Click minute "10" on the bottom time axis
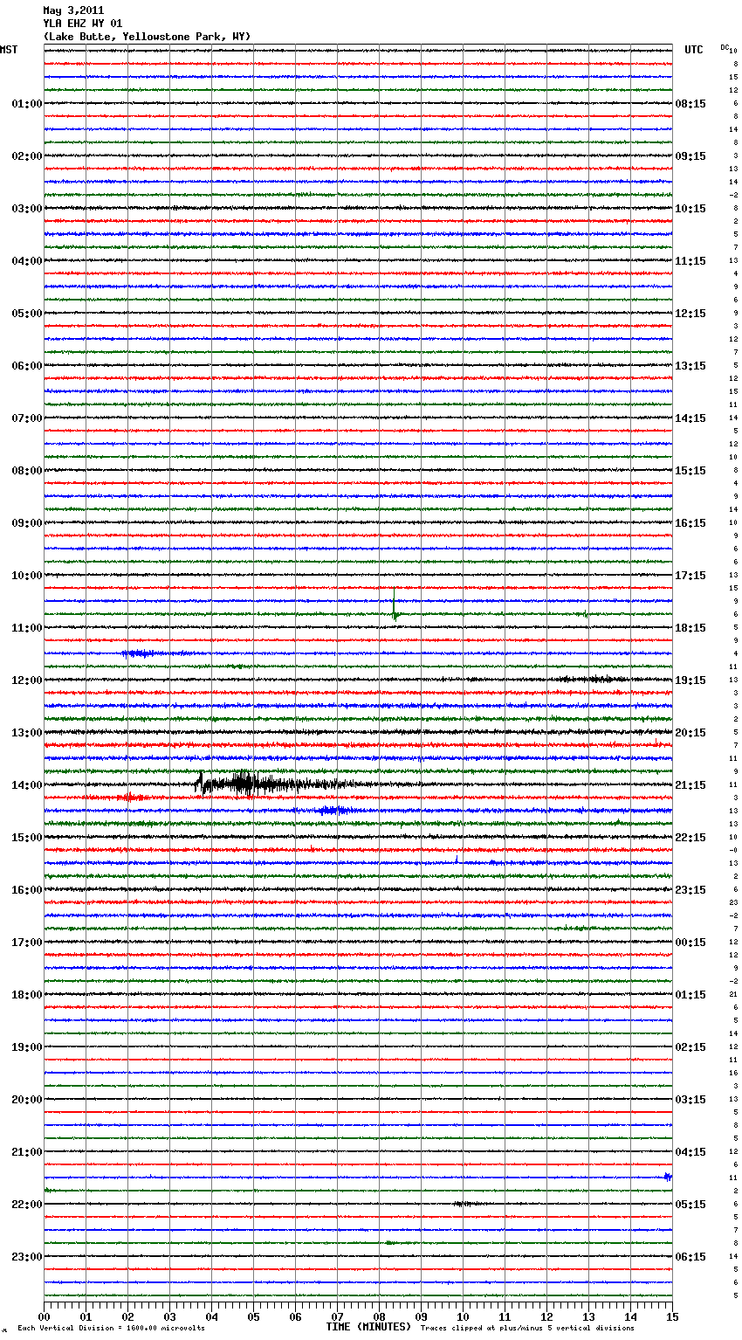This screenshot has height=1340, width=742. pyautogui.click(x=463, y=1316)
